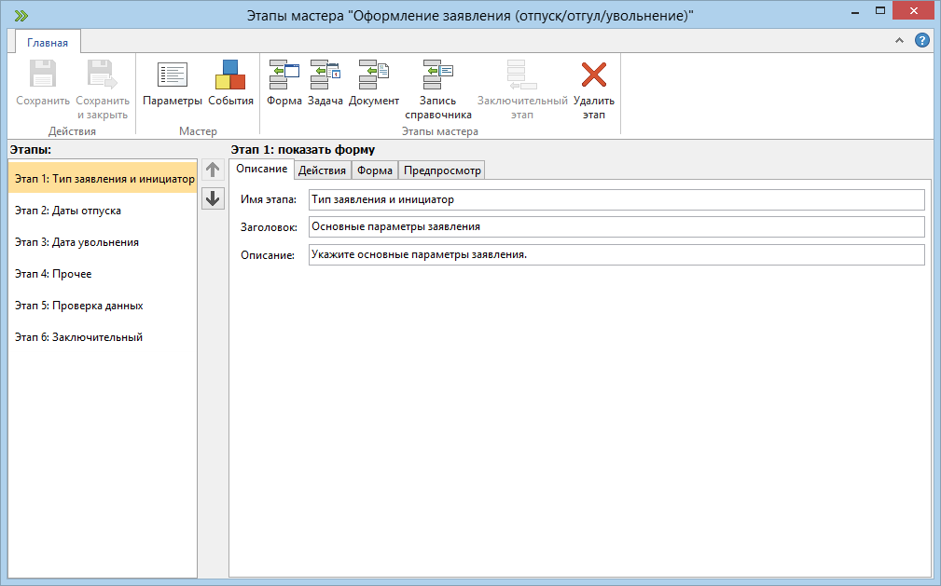
Task: Minimize the wizard stages window
Action: [x=855, y=11]
